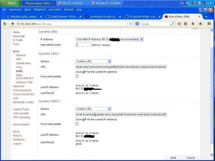Open the Access Restriction section
This screenshot has height=161, width=215.
24,94
